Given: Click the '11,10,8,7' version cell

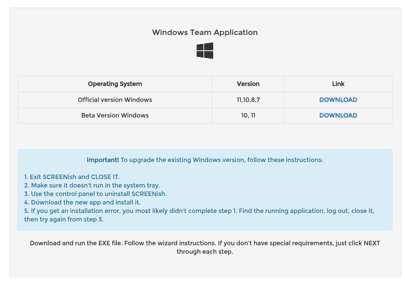Looking at the screenshot, I should click(x=248, y=100).
